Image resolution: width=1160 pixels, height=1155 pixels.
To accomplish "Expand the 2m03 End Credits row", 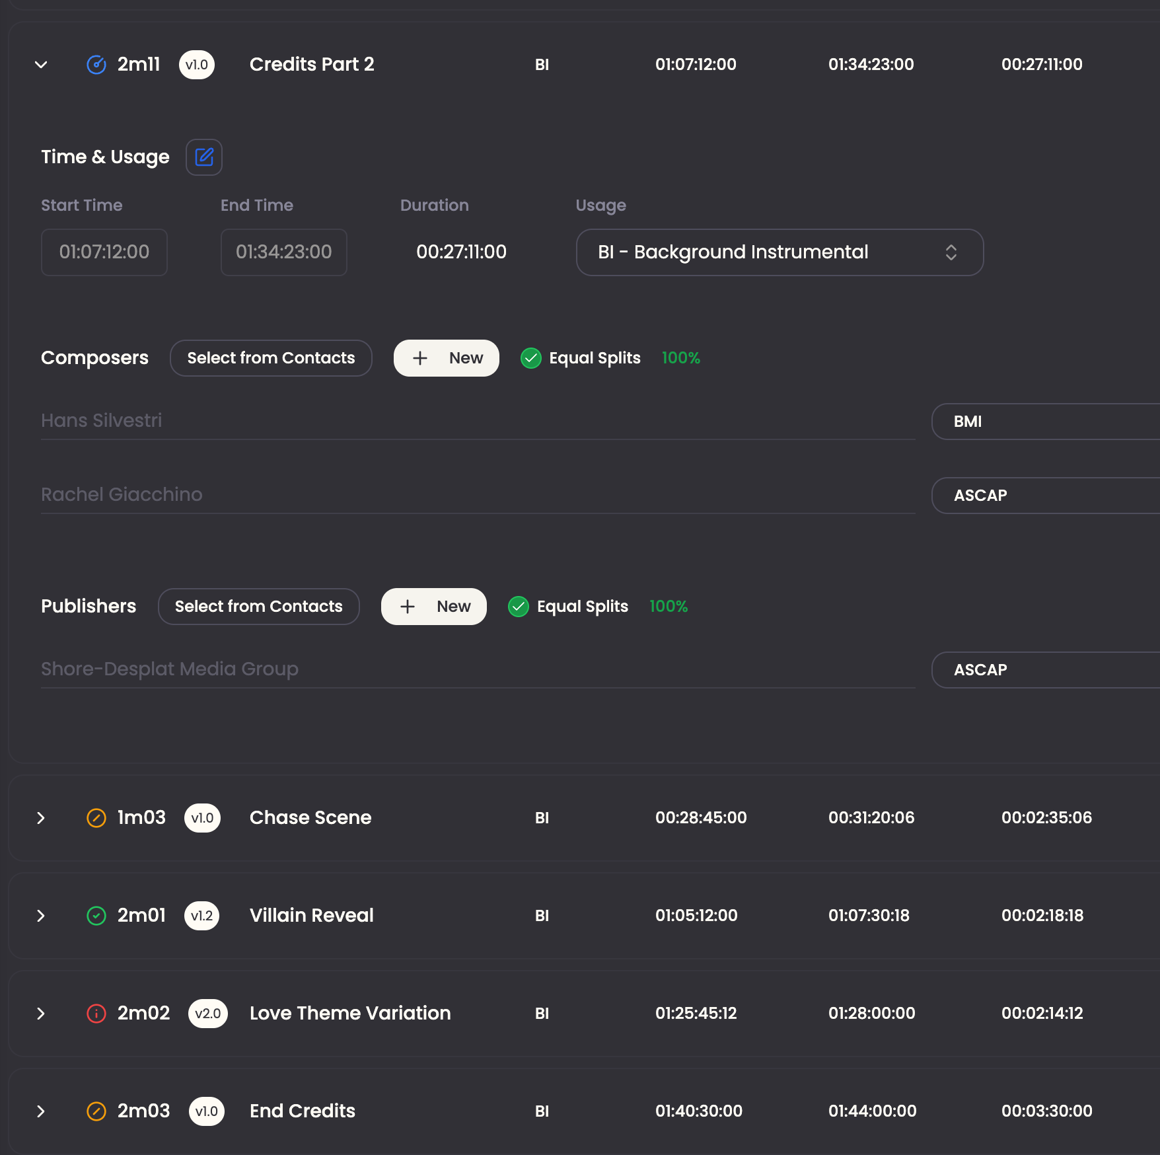I will click(x=41, y=1111).
